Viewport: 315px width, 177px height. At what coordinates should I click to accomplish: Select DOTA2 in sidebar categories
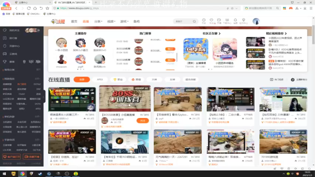pyautogui.click(x=37, y=84)
